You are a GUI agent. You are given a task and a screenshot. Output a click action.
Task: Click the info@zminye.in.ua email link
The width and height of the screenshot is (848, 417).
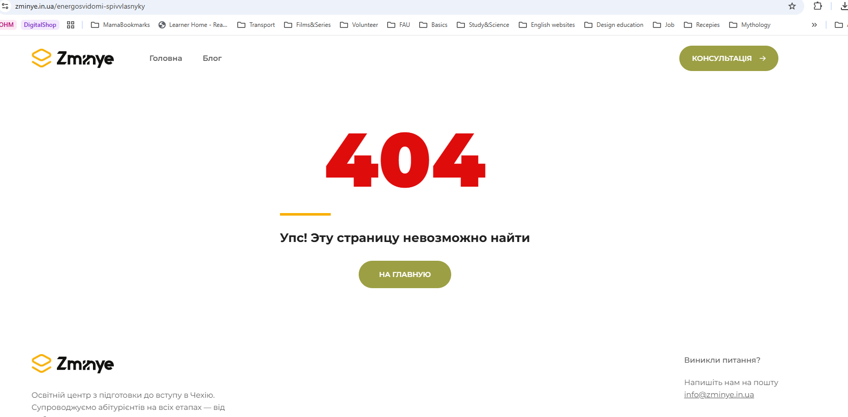(719, 395)
